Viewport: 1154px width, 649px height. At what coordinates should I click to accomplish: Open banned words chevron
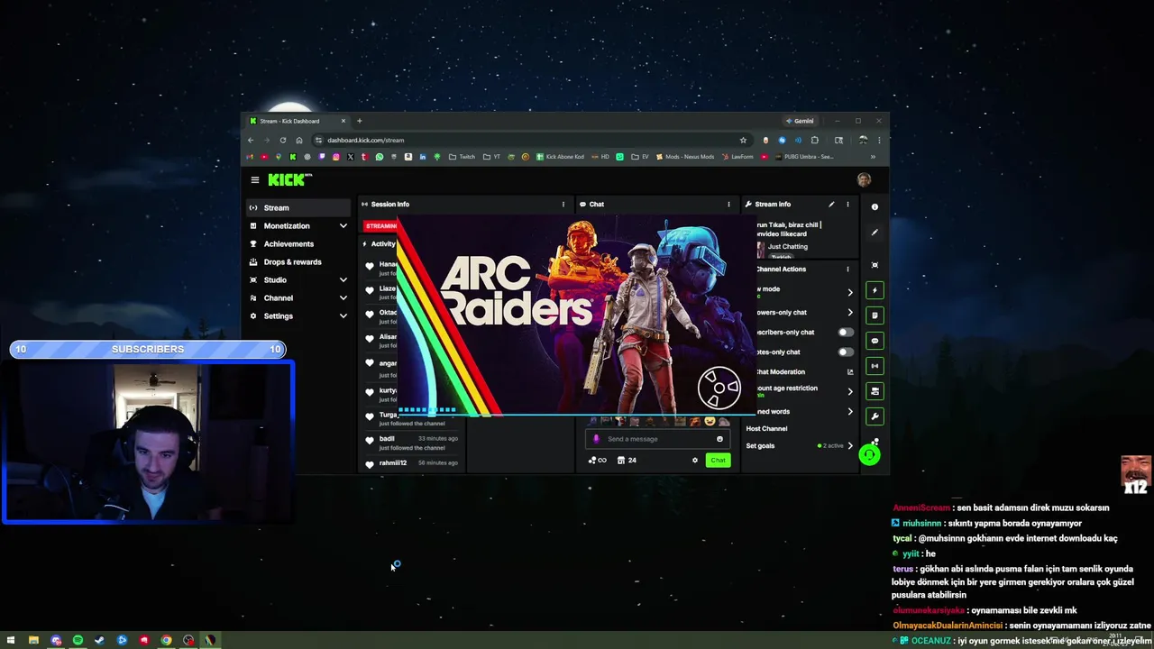849,412
